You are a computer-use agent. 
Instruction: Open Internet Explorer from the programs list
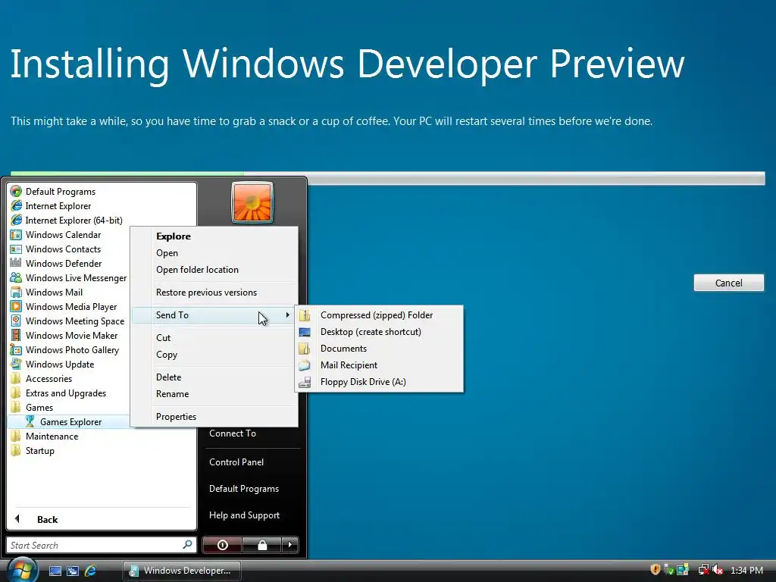58,206
